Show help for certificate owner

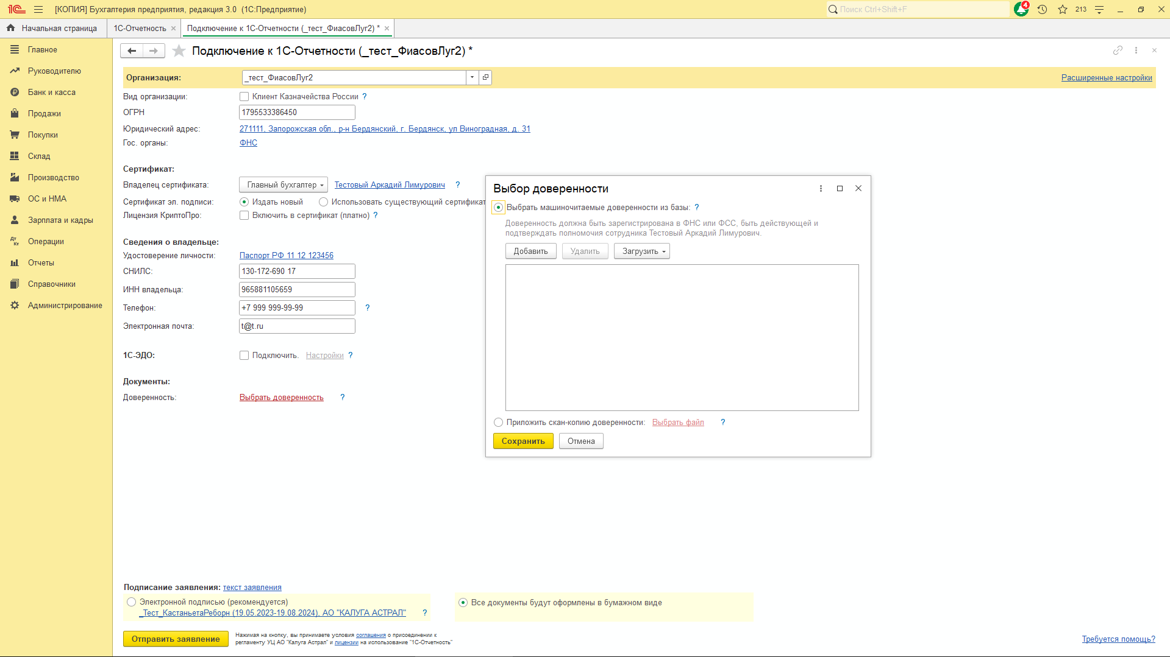[458, 184]
